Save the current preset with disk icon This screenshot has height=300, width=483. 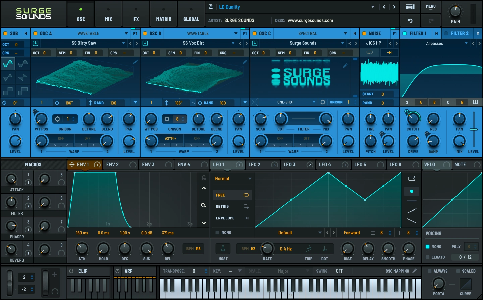coord(211,7)
